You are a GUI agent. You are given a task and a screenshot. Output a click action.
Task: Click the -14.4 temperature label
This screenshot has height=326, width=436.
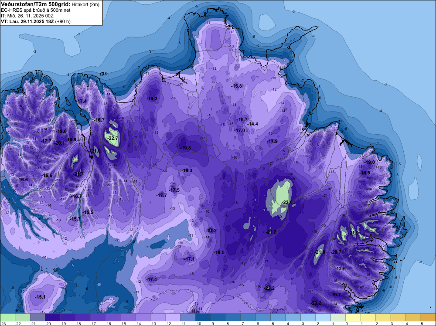pos(253,124)
